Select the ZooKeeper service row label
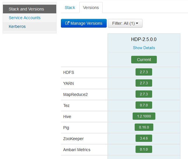Viewport: 188px width, 159px height. [73, 139]
